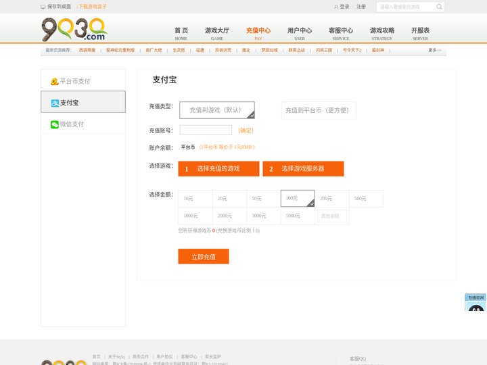This screenshot has width=487, height=365.
Task: Click the 下载游戏盒子 link
Action: pyautogui.click(x=91, y=7)
